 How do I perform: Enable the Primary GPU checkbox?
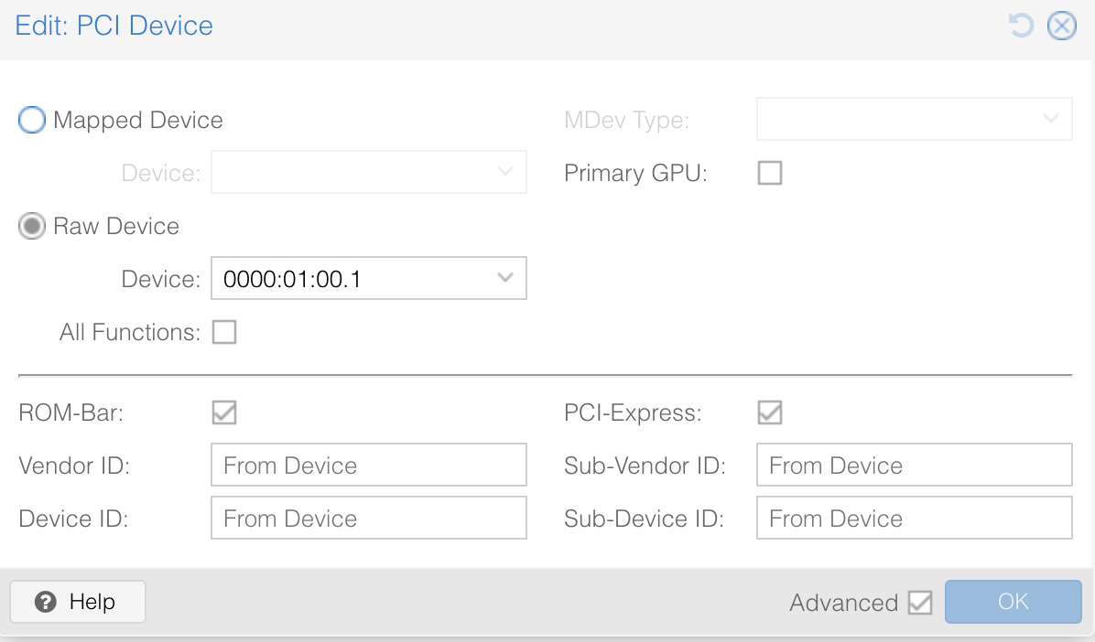tap(770, 173)
